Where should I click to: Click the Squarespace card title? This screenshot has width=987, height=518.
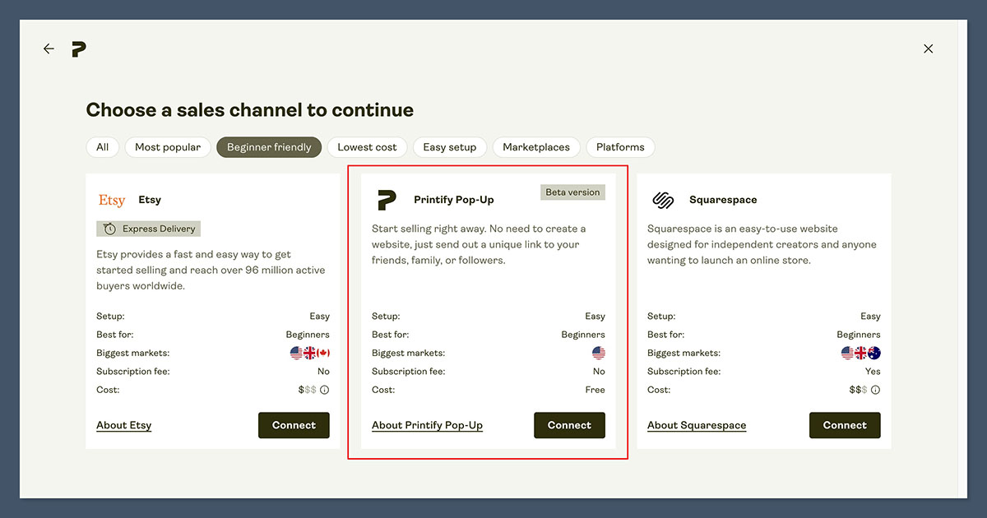click(723, 200)
